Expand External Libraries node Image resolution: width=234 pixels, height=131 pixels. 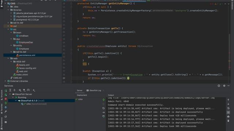[x=5, y=81]
